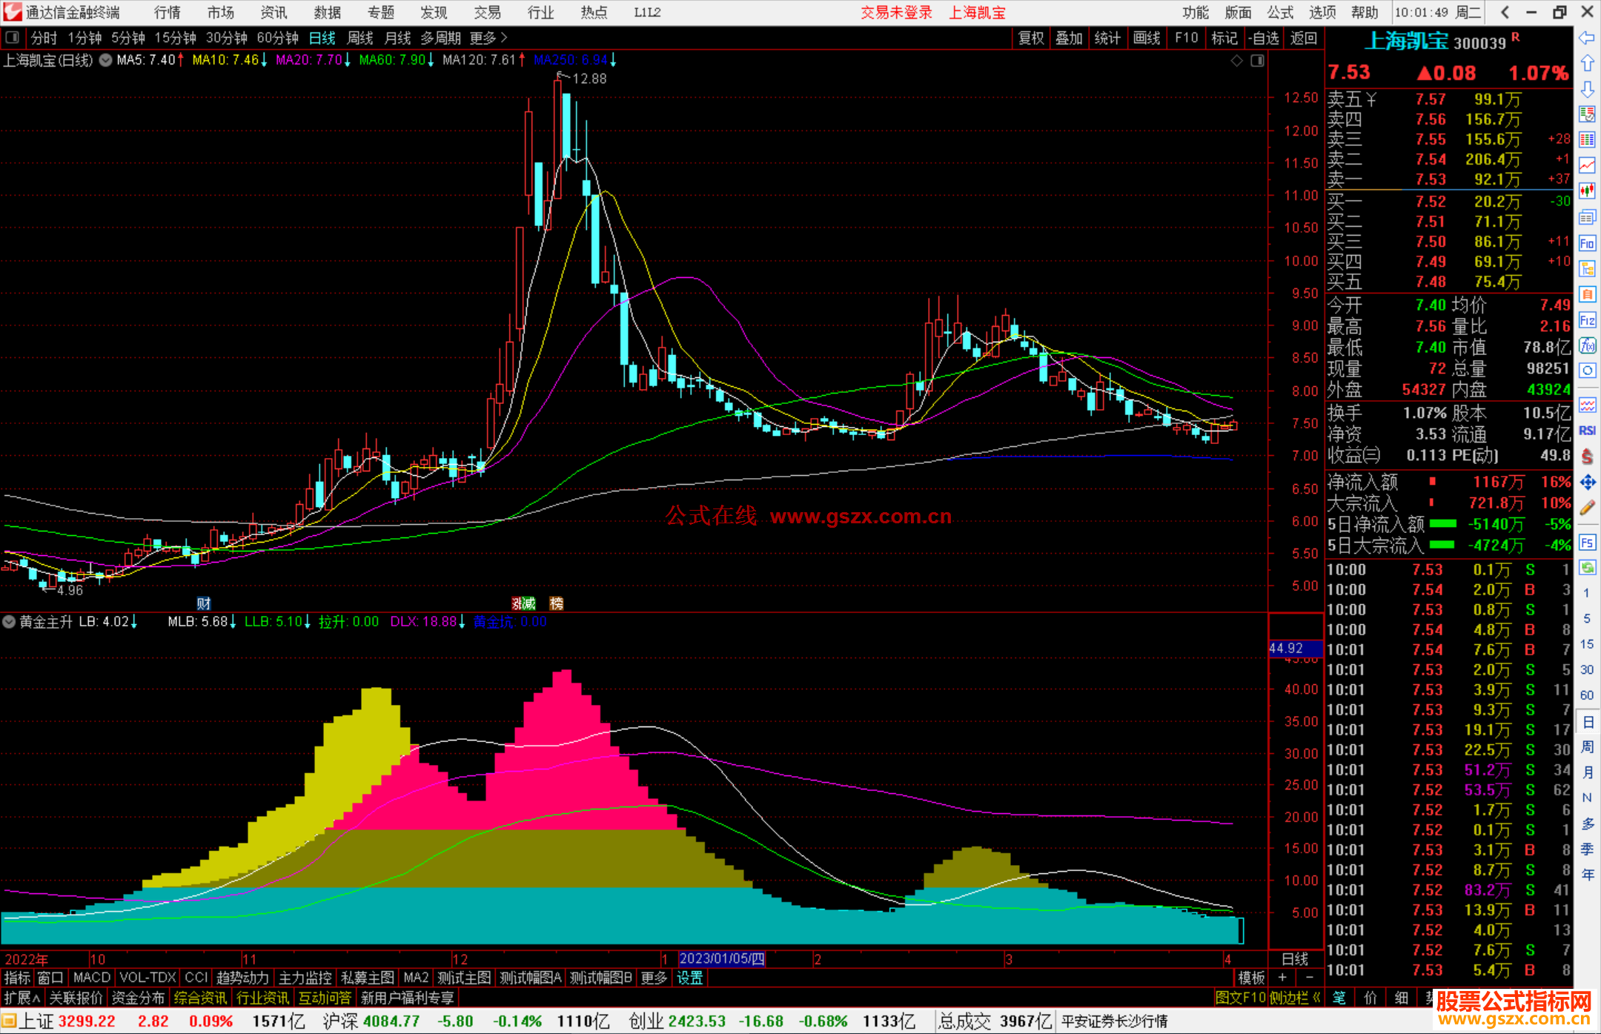Screen dimensions: 1601x1034
Task: Click the 复权 button above chart
Action: click(x=1030, y=38)
